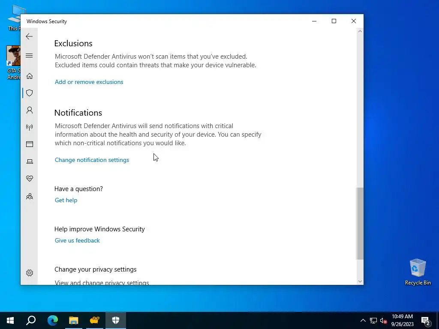Click the Notifications heading
The width and height of the screenshot is (439, 329).
(x=78, y=113)
